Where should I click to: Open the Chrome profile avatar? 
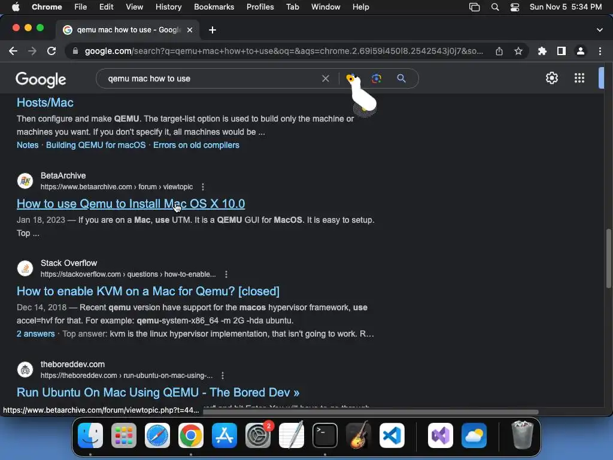(581, 52)
